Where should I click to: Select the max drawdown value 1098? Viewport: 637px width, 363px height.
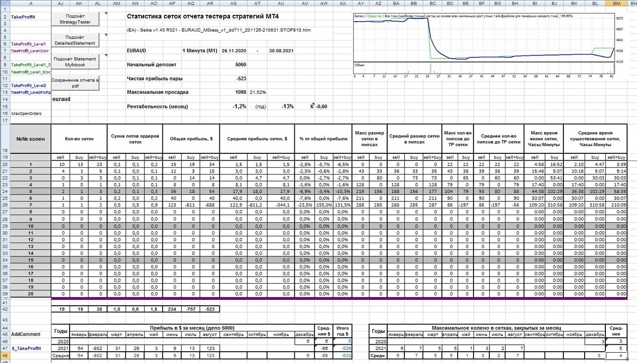[240, 92]
